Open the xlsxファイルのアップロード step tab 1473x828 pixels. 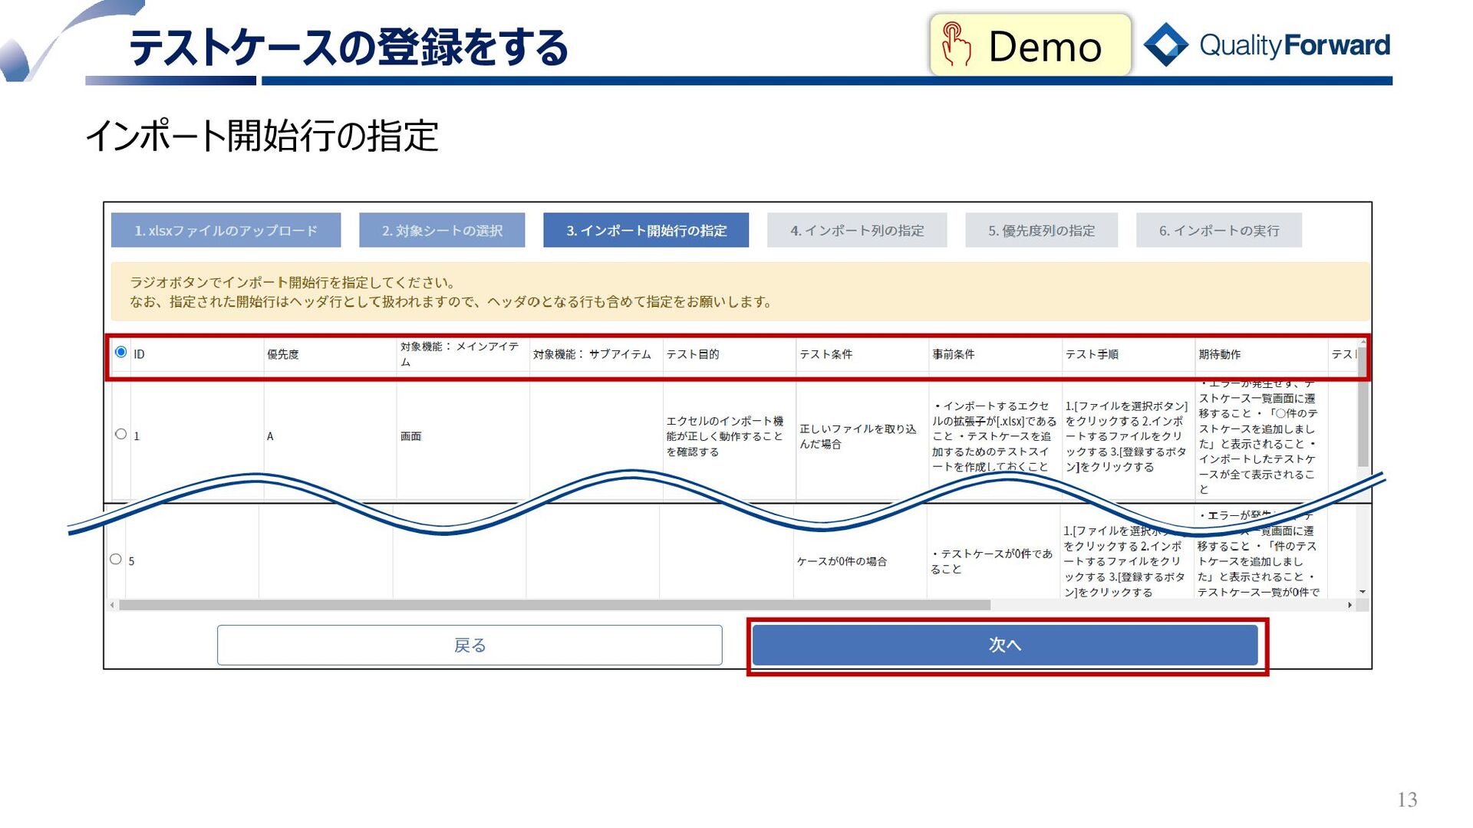[226, 230]
